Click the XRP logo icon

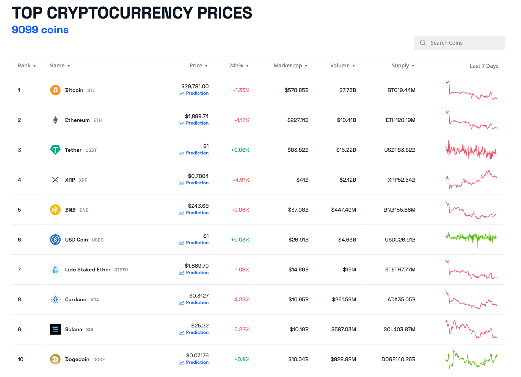pos(55,180)
